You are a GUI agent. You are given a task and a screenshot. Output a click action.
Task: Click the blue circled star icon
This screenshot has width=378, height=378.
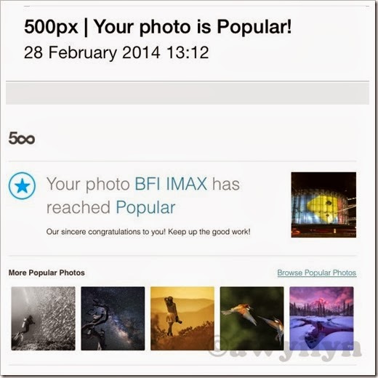22,186
